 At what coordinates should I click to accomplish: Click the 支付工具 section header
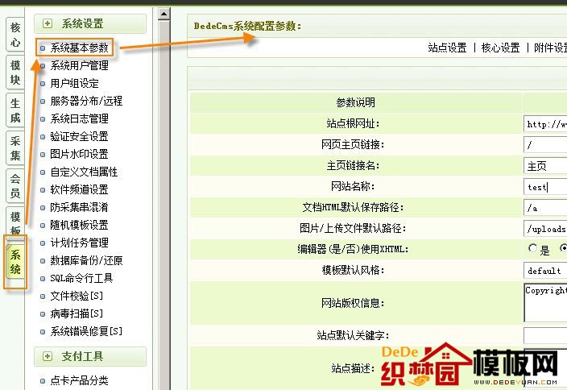point(90,356)
